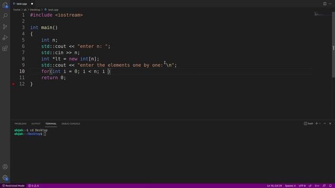Image resolution: width=335 pixels, height=188 pixels.
Task: Click the bash terminal icon in panel
Action: (306, 124)
